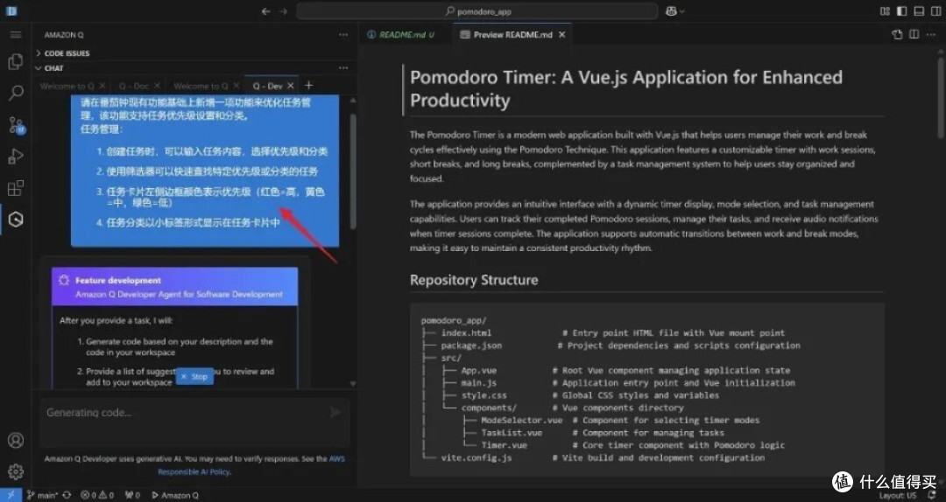Screen dimensions: 946x502
Task: Open the dropdown arrow beside Copilot icon
Action: (x=681, y=10)
